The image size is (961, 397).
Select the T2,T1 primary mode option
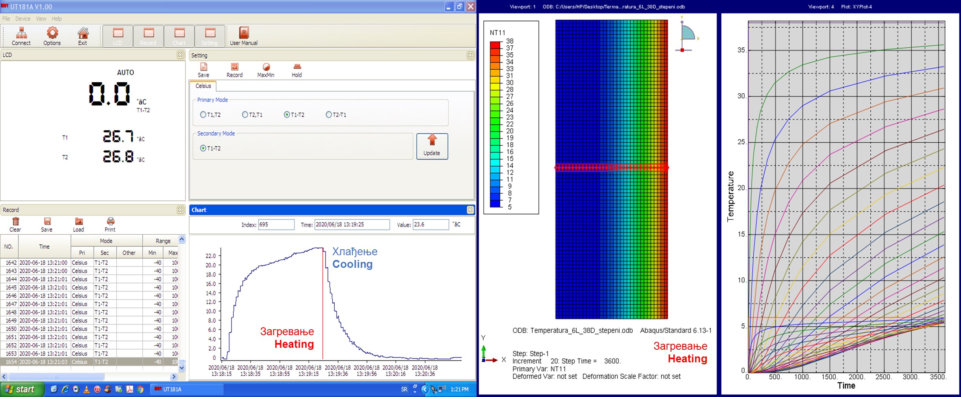pyautogui.click(x=245, y=115)
